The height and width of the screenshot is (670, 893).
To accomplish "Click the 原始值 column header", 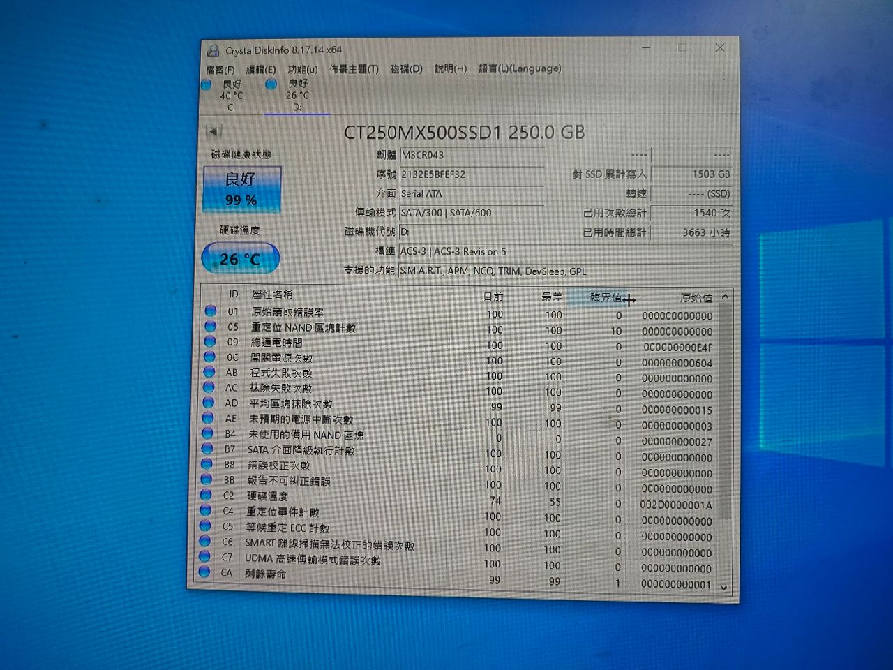I will click(x=696, y=298).
